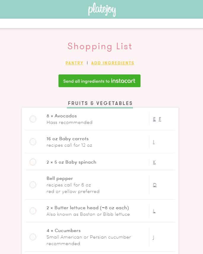
Task: Open recipe link K for Baby spinach
Action: tap(154, 162)
